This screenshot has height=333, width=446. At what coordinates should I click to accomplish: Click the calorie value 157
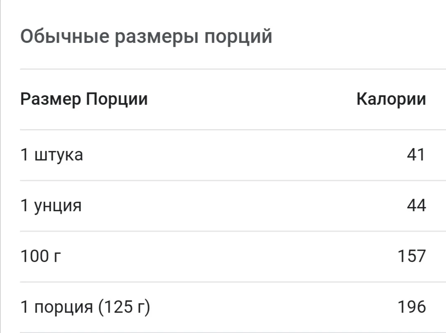(411, 256)
